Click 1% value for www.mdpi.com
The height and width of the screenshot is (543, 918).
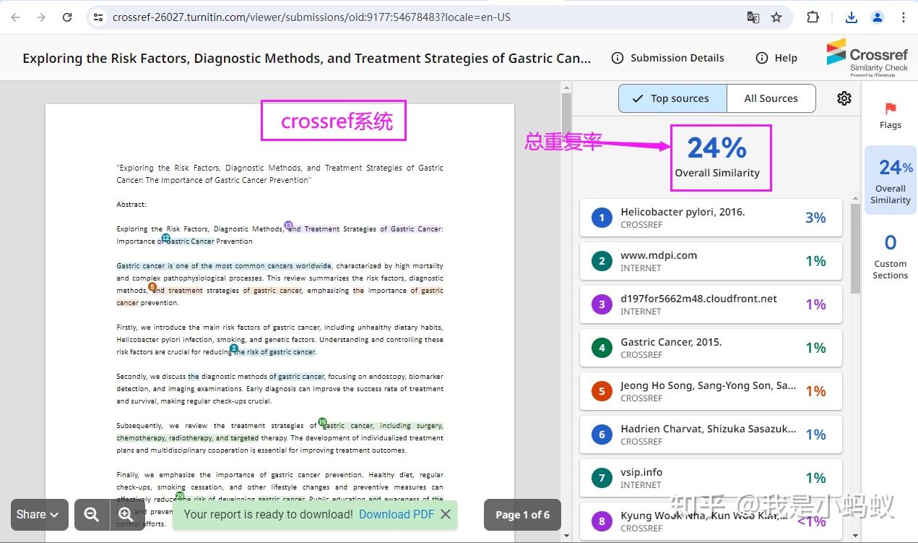click(815, 261)
